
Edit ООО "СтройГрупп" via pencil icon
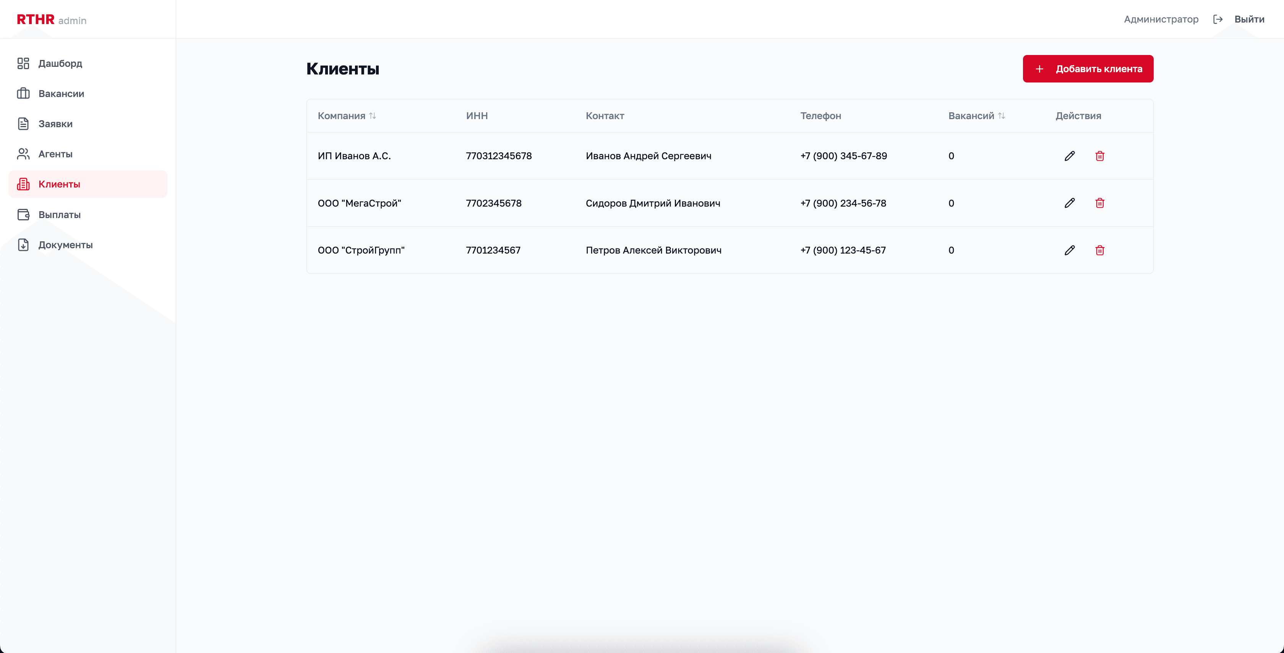click(1069, 250)
